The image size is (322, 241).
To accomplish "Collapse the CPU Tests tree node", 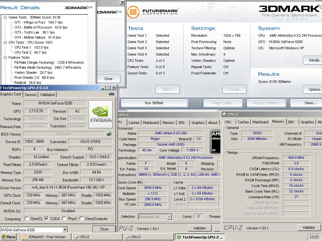I will pyautogui.click(x=5, y=42).
